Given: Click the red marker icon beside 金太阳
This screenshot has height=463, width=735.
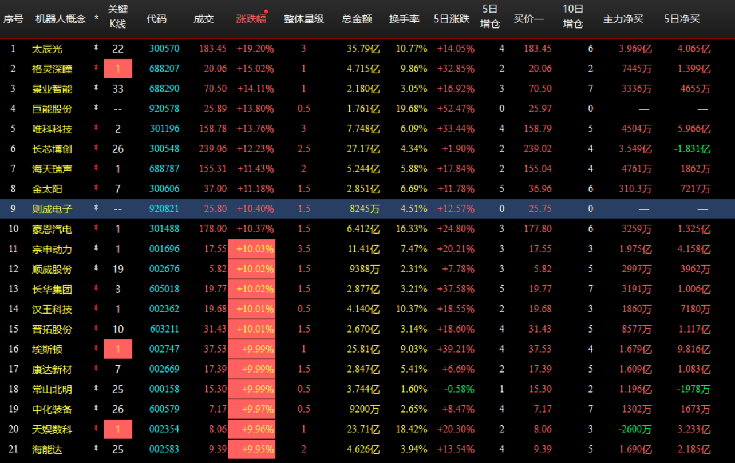Looking at the screenshot, I should pos(96,189).
